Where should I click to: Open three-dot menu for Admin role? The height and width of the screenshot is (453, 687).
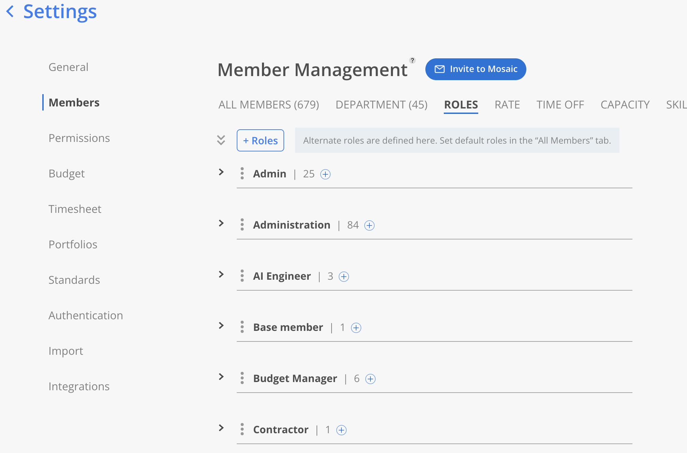click(x=242, y=173)
